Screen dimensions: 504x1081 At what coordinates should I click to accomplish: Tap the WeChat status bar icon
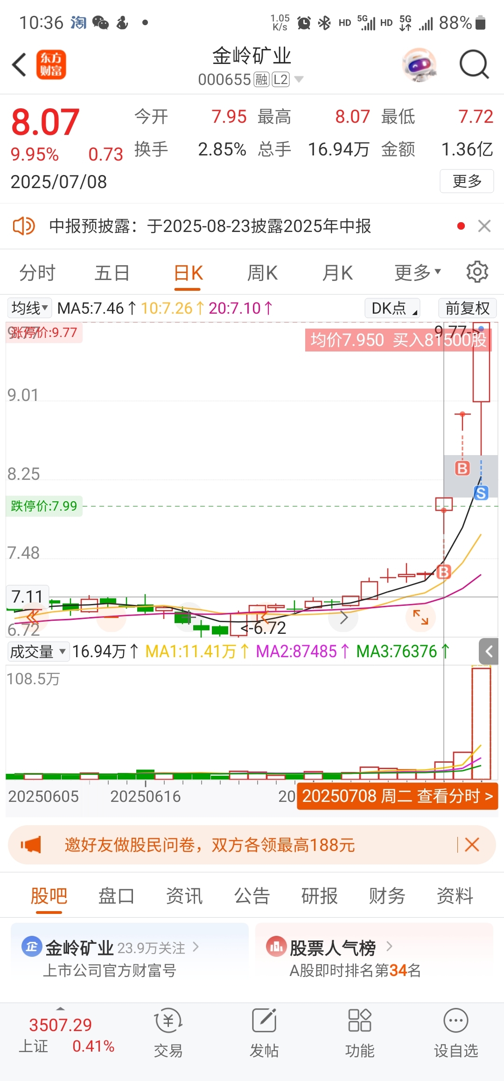pos(100,22)
